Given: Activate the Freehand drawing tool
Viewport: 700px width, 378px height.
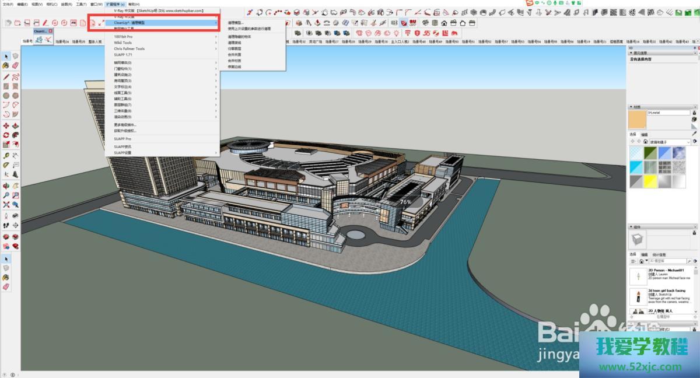Looking at the screenshot, I should point(16,76).
